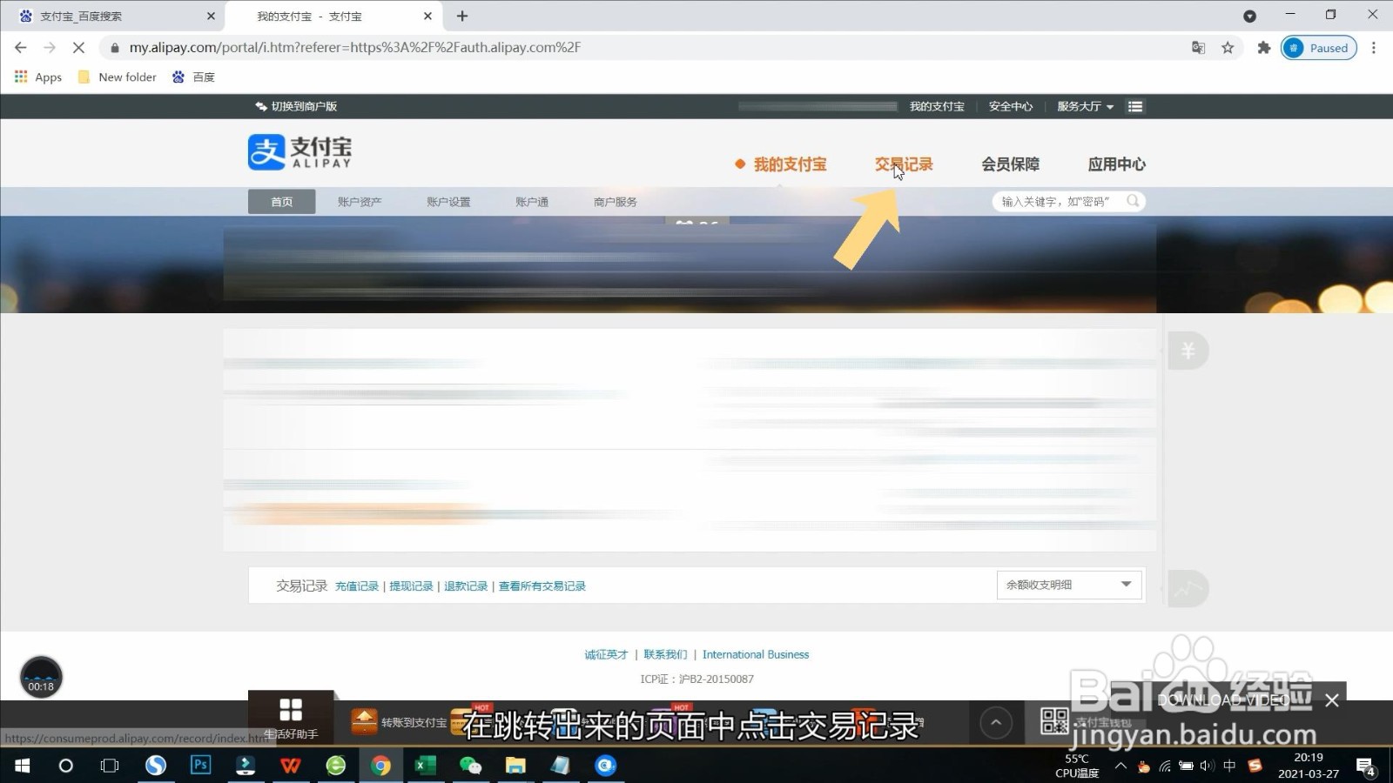Open WPS from taskbar
Image resolution: width=1393 pixels, height=783 pixels.
(290, 766)
